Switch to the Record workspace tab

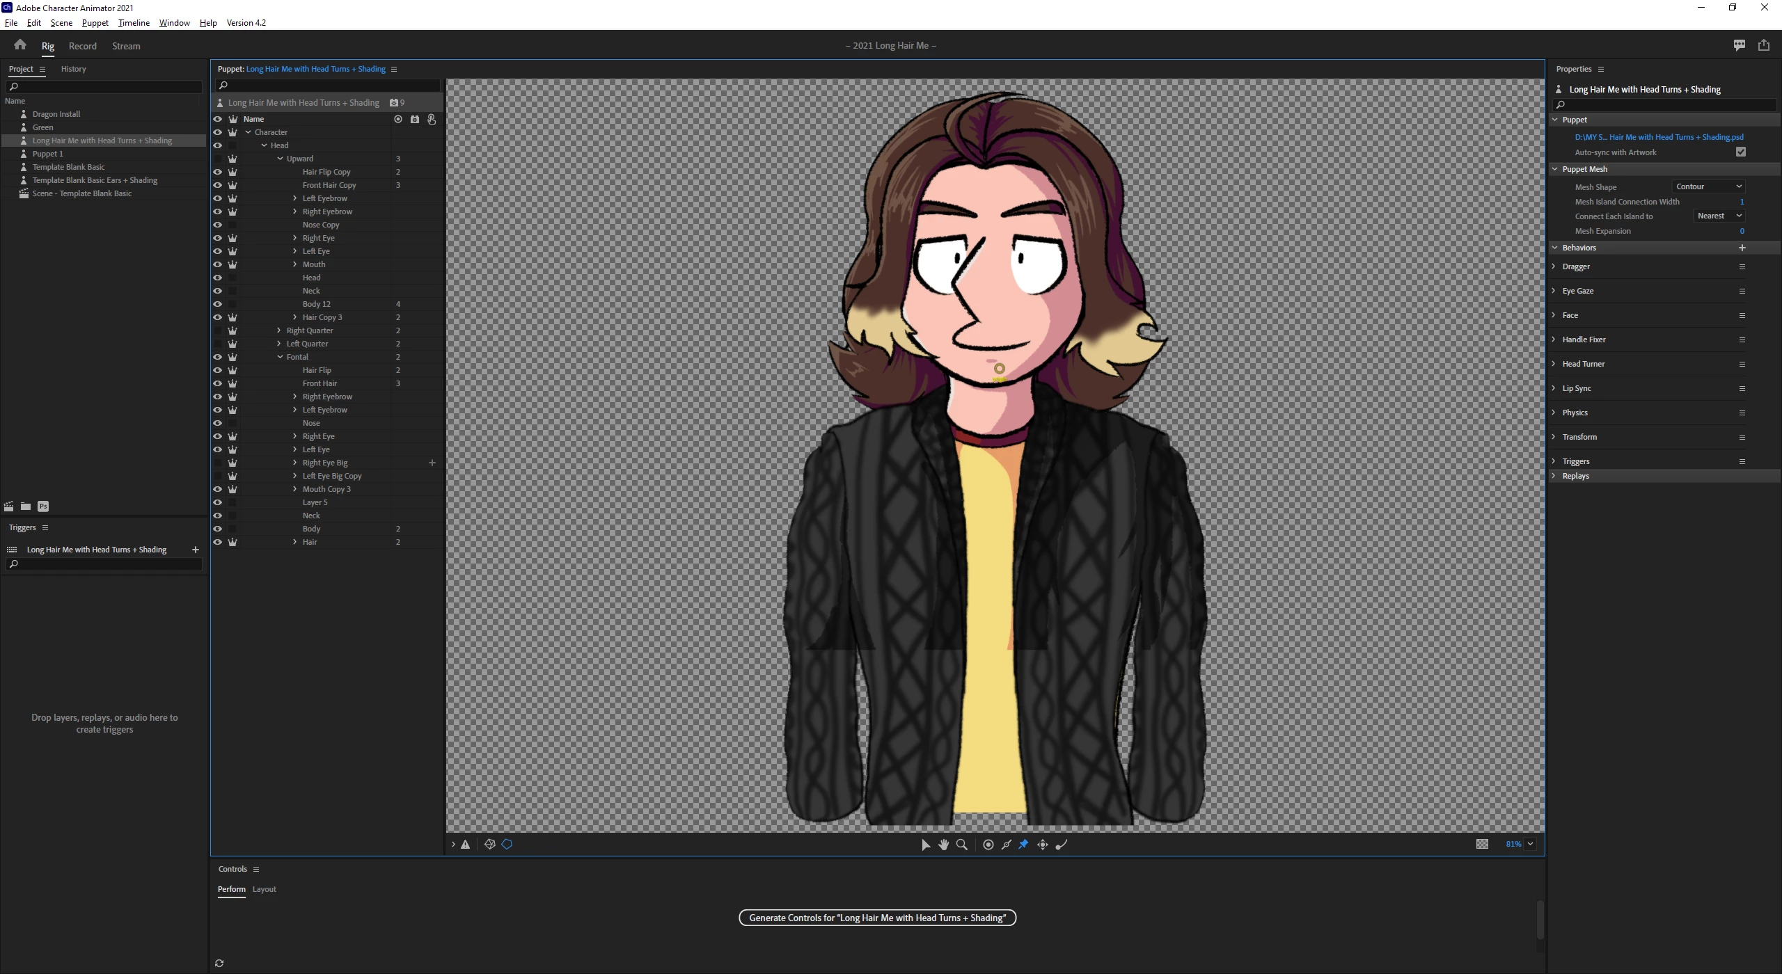tap(82, 46)
